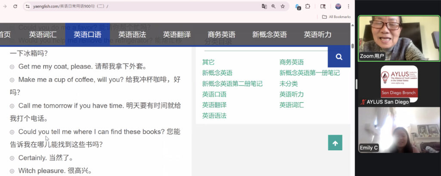Open the All Bookmarks folder
Viewport: 441px width, 176px height.
[x=336, y=17]
